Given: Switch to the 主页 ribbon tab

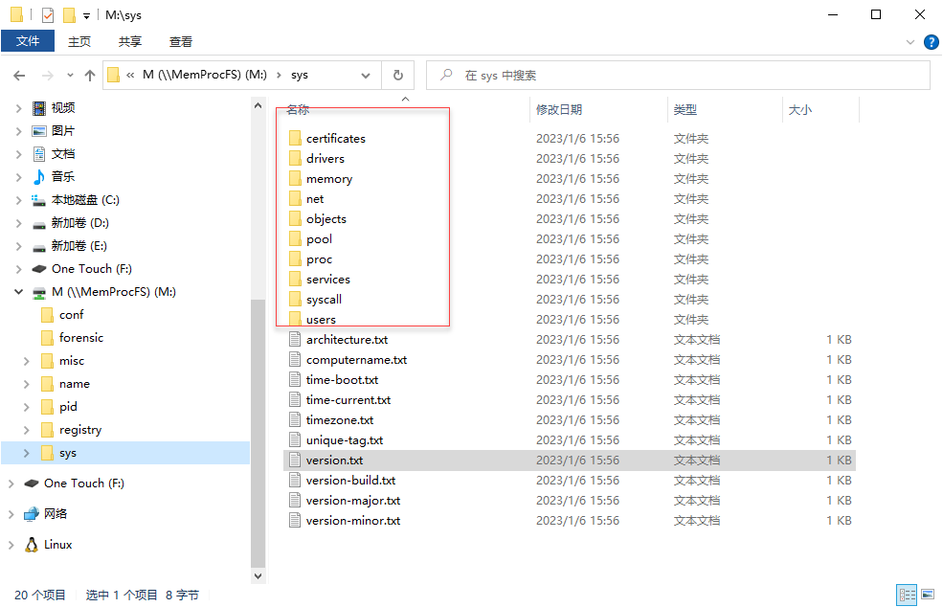Looking at the screenshot, I should tap(79, 41).
